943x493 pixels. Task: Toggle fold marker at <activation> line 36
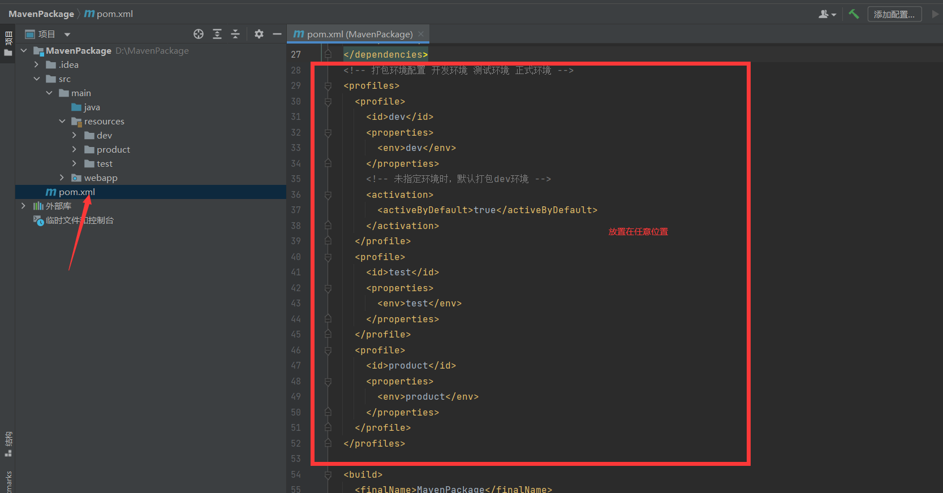[x=328, y=195]
